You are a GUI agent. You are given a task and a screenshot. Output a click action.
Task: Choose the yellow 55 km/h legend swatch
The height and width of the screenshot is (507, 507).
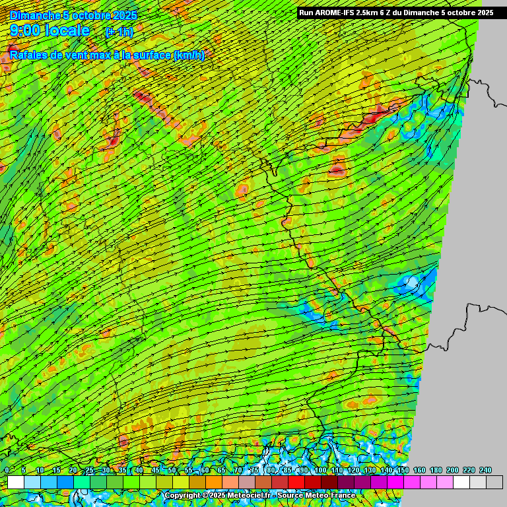click(x=197, y=483)
